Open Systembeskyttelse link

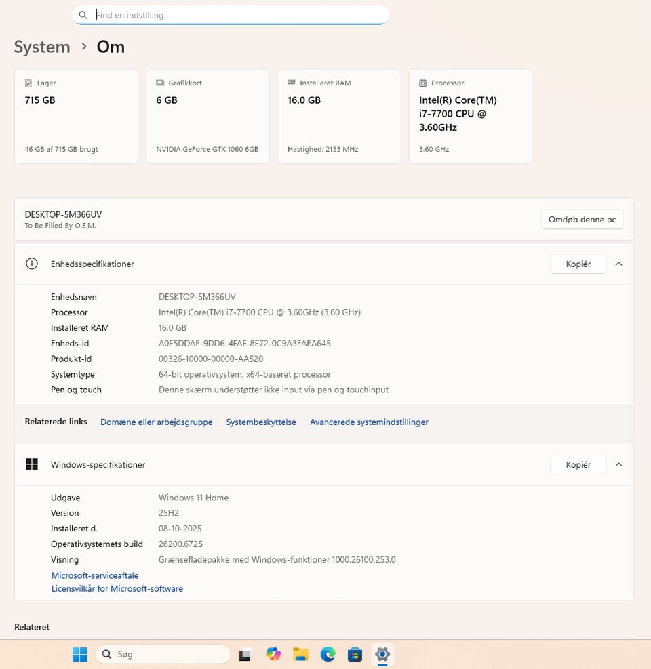[261, 422]
